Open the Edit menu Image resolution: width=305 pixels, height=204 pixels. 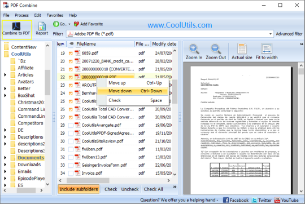37,15
